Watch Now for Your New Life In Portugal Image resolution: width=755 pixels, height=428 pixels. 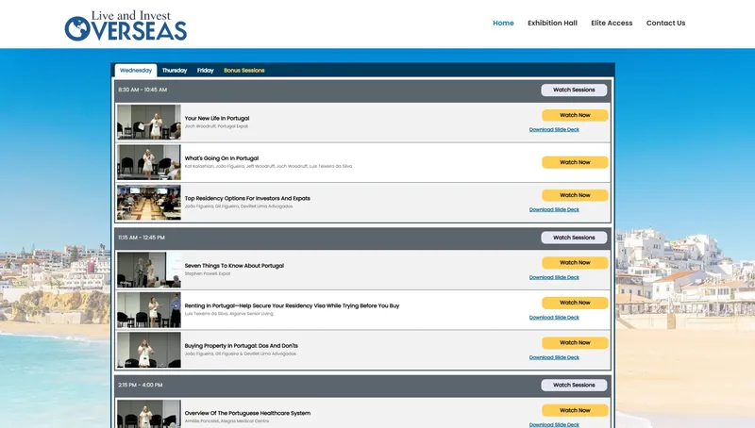(575, 115)
